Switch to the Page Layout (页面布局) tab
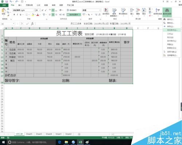The height and width of the screenshot is (145, 182). tap(29, 5)
